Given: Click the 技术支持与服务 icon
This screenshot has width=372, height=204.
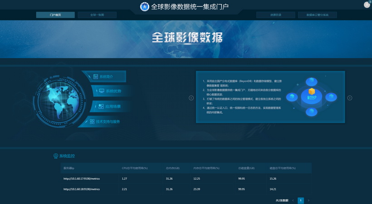Looking at the screenshot, I should (92, 122).
